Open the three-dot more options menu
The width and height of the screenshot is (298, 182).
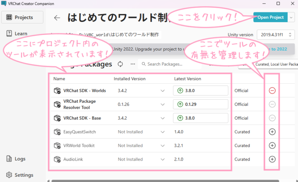click(x=133, y=64)
